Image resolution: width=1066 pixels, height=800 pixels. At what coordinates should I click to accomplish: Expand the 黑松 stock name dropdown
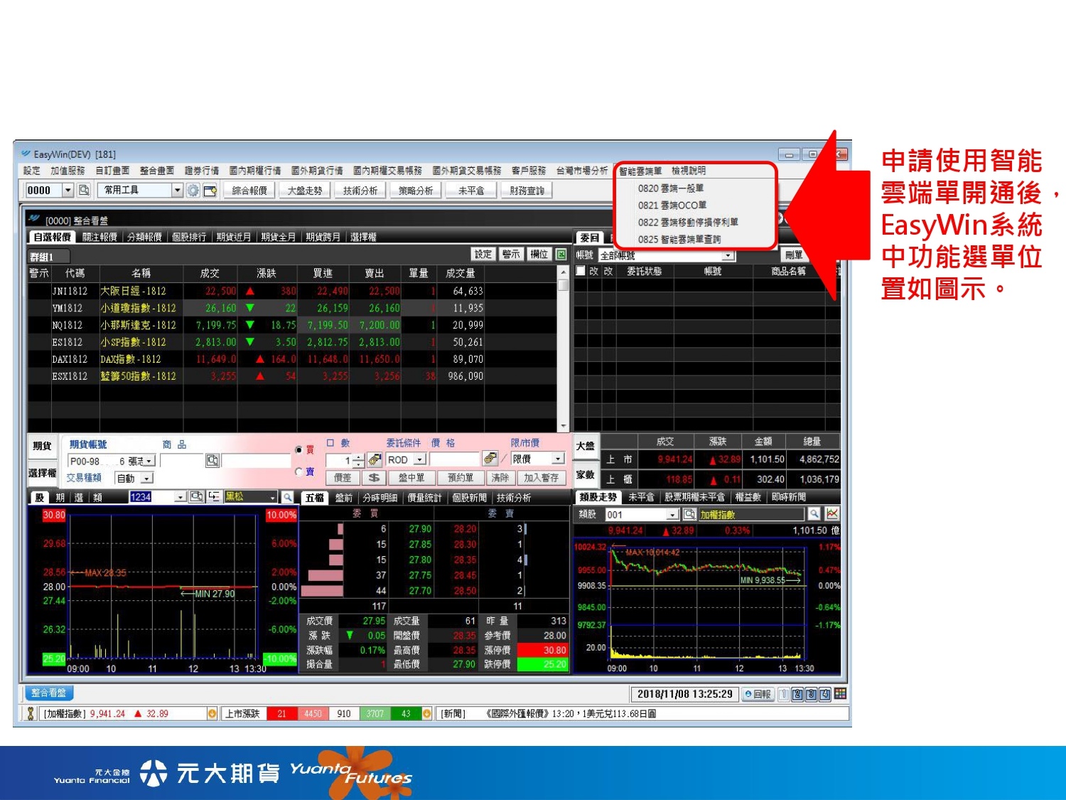click(272, 497)
